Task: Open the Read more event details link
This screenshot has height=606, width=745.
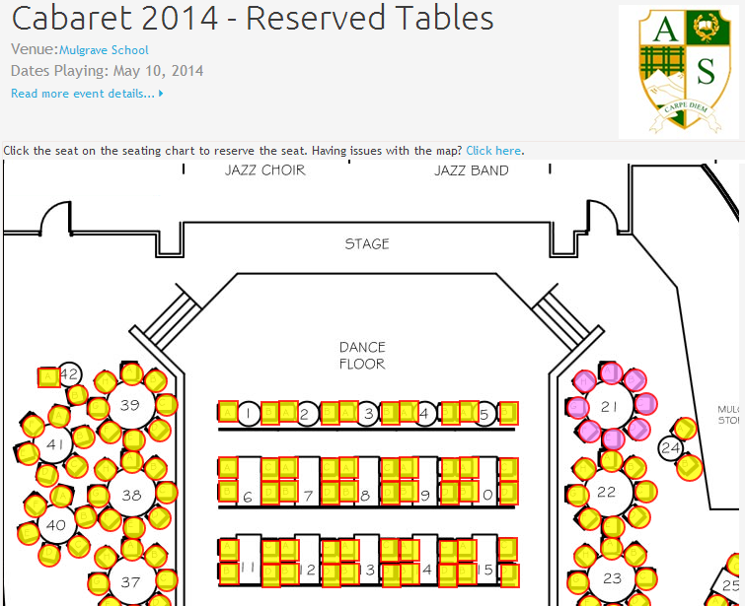Action: pos(82,94)
